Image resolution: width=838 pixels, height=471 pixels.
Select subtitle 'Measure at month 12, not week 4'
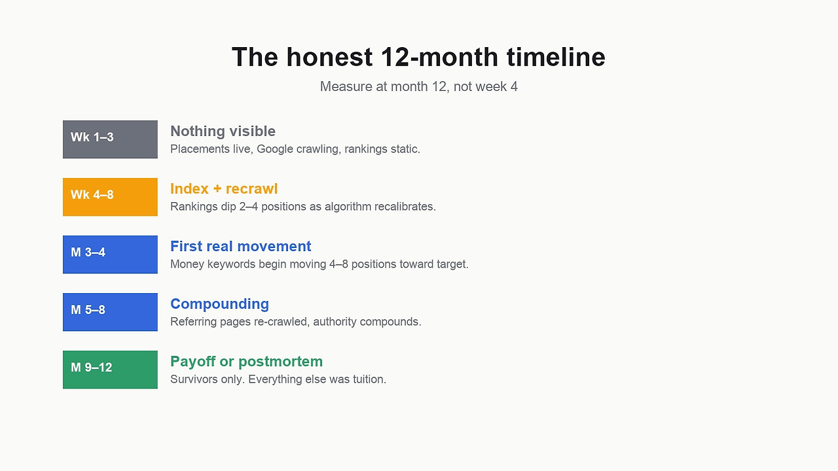[418, 86]
